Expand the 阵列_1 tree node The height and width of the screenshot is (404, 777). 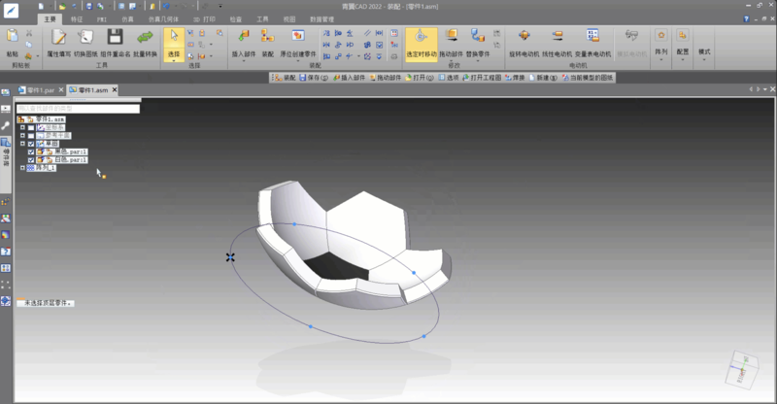pyautogui.click(x=22, y=168)
